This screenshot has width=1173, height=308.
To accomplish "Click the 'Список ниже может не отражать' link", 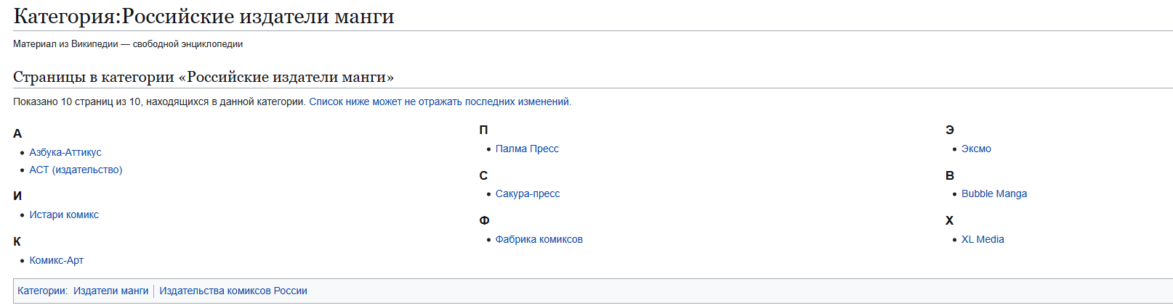I will pos(440,101).
